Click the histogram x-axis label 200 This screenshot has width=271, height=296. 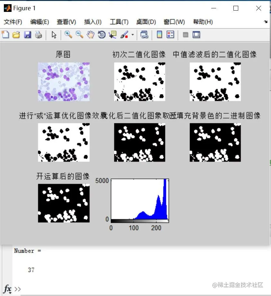click(156, 228)
